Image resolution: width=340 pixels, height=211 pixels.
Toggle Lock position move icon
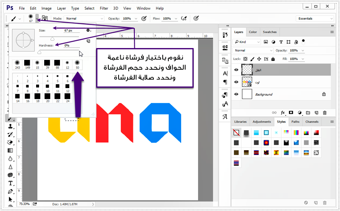click(x=259, y=59)
